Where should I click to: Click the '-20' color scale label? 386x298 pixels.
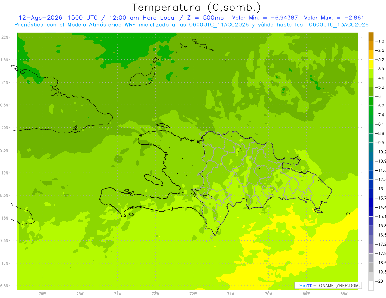click(379, 281)
